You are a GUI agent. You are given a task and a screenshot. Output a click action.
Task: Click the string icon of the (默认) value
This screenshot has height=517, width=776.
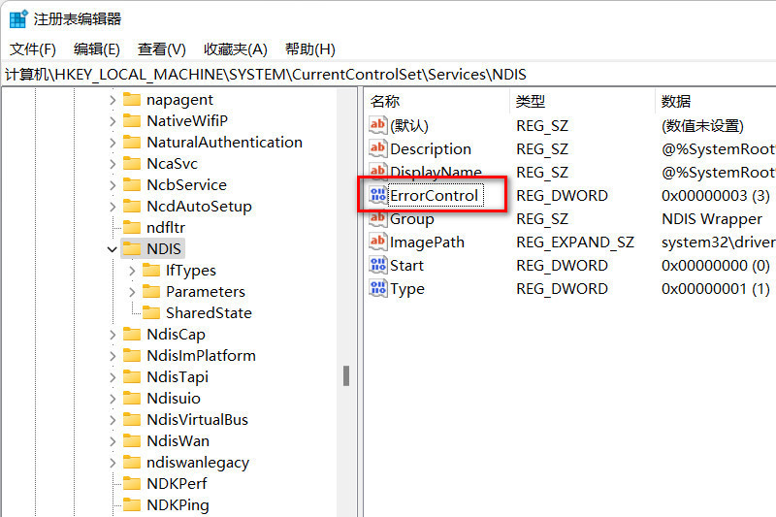pyautogui.click(x=377, y=125)
